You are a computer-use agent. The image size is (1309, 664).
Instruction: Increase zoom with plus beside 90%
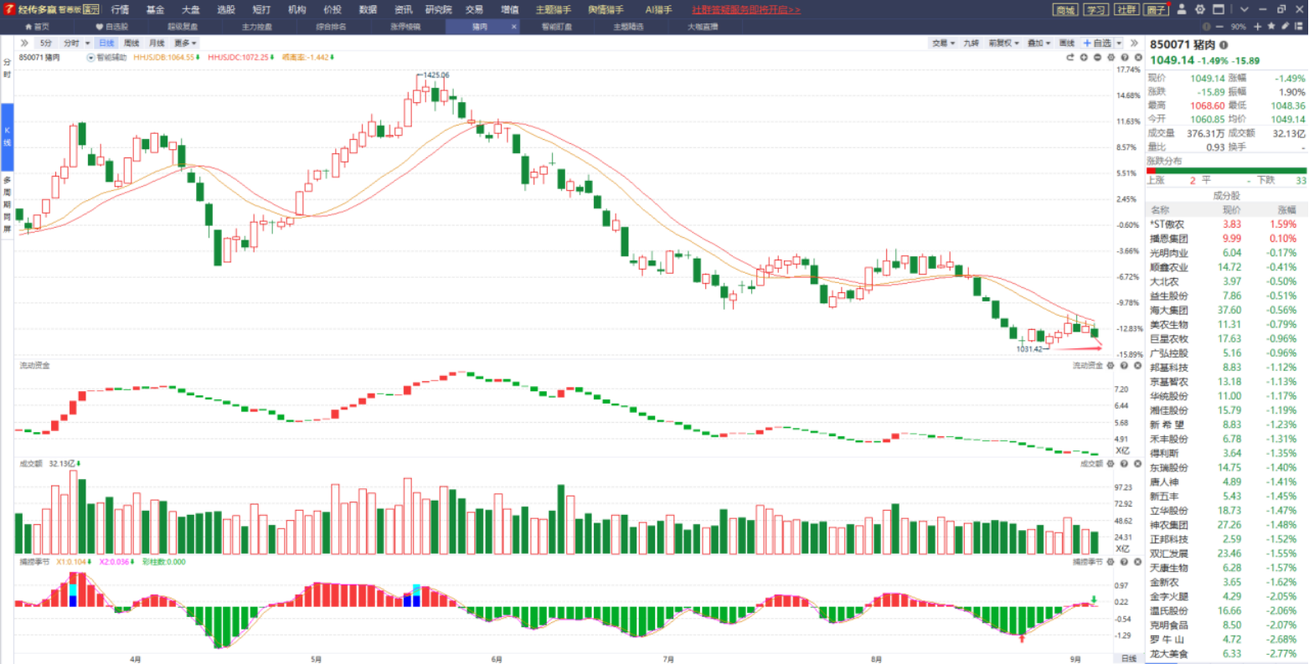point(1257,27)
